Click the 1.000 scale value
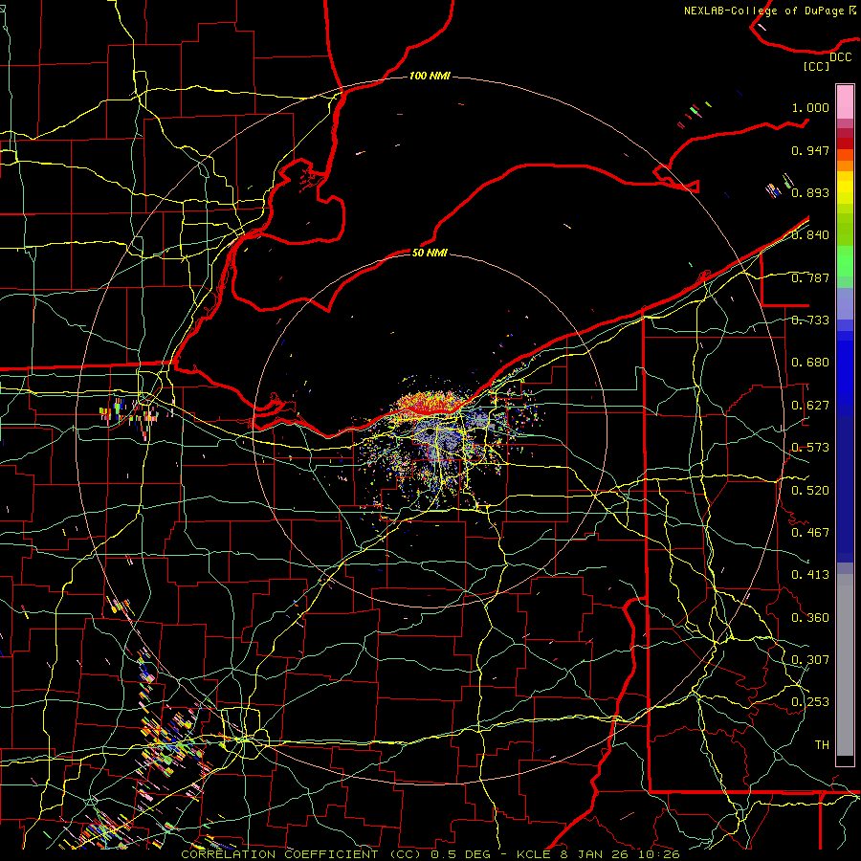The image size is (861, 861). [810, 107]
